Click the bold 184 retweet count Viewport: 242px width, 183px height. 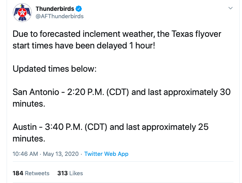point(18,173)
